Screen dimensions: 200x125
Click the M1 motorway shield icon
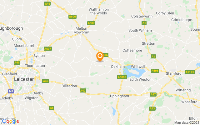coord(11,91)
